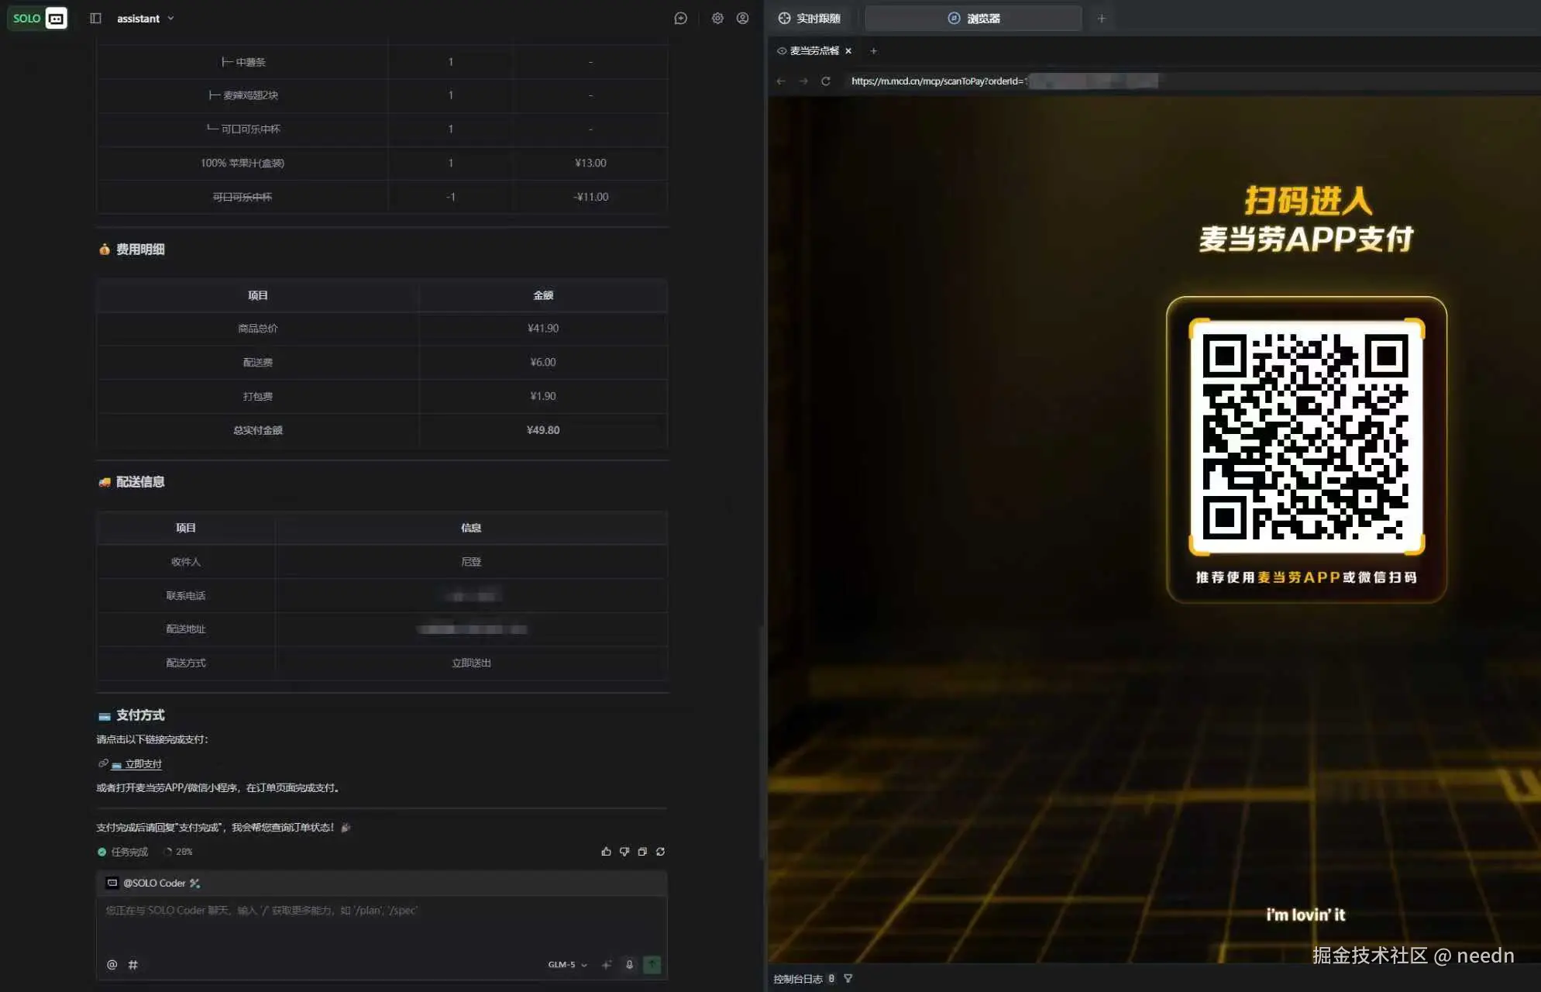
Task: Give a thumbs up to the response
Action: point(607,851)
